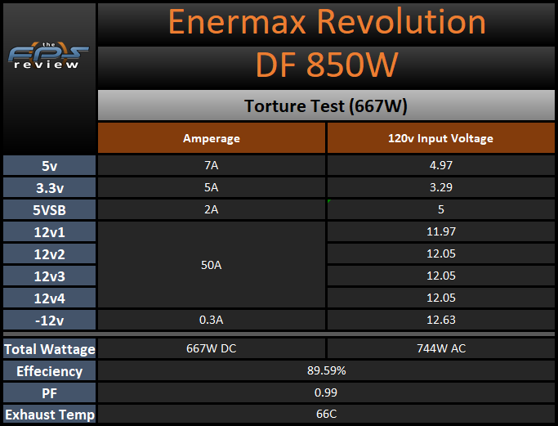Click the FPS Review logo
The image size is (558, 426).
pyautogui.click(x=48, y=56)
